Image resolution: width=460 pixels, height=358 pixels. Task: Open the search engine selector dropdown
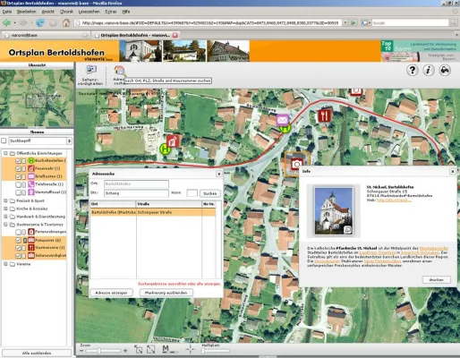[365, 22]
